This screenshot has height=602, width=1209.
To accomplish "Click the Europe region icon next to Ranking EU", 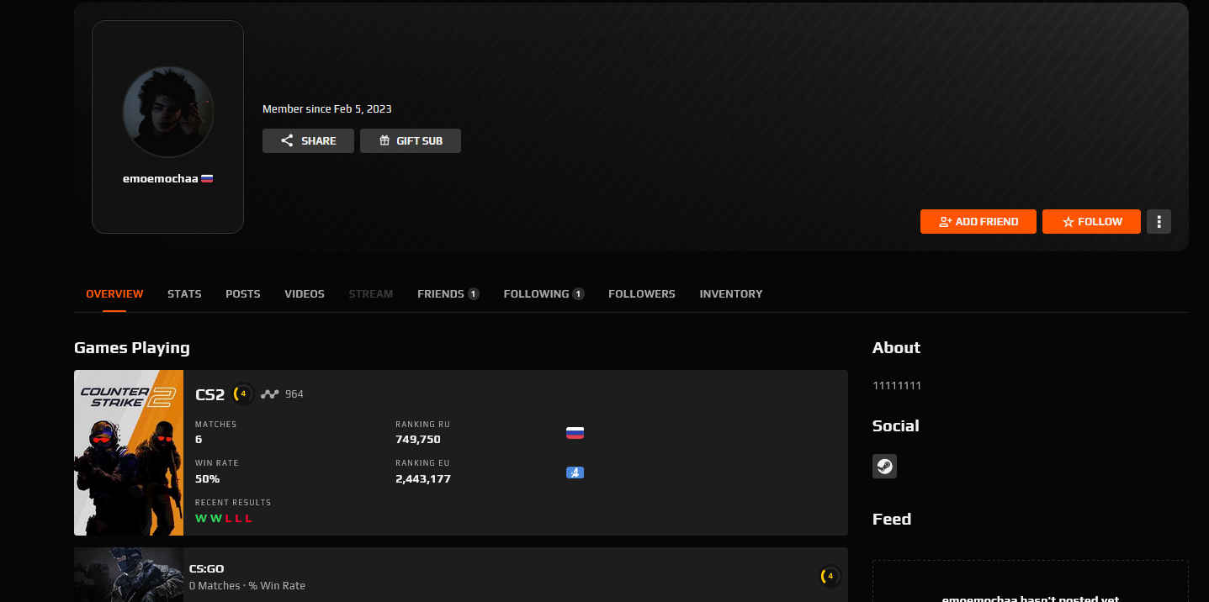I will [575, 473].
